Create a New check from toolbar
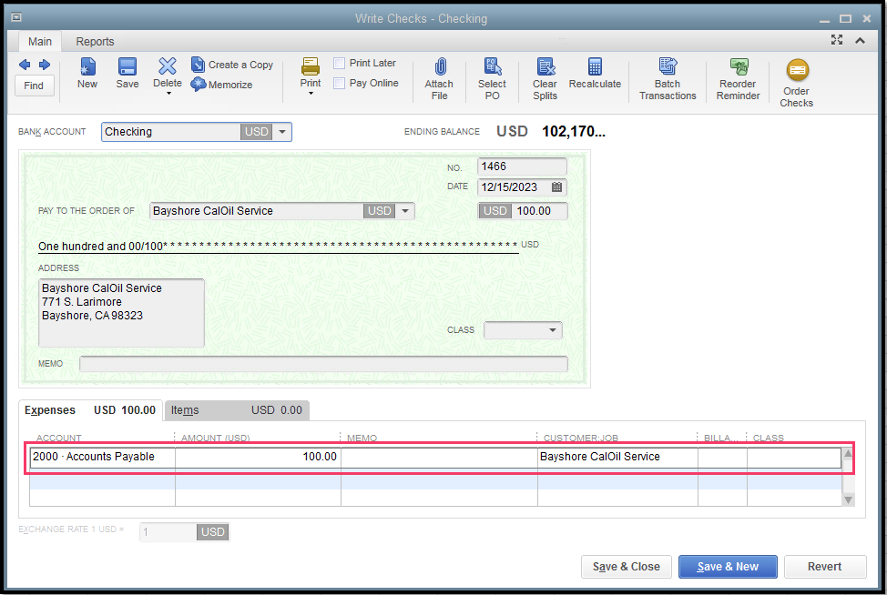The width and height of the screenshot is (887, 595). pos(87,73)
